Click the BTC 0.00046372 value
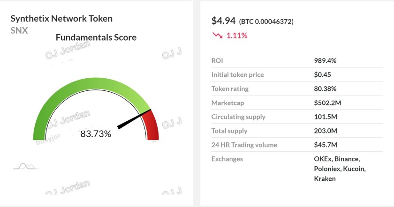This screenshot has width=394, height=207. (266, 22)
